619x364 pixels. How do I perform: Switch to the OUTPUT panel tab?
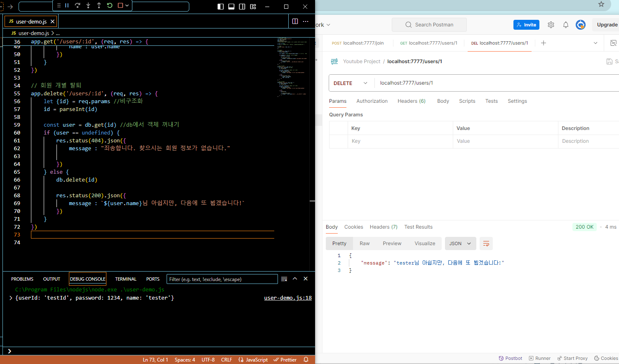click(52, 279)
